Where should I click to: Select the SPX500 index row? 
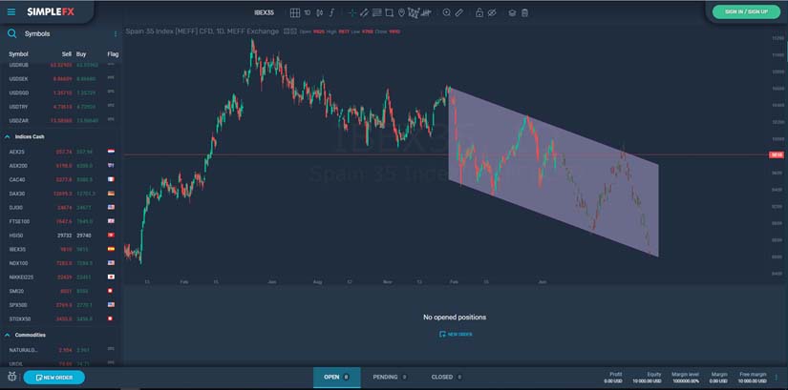click(60, 305)
